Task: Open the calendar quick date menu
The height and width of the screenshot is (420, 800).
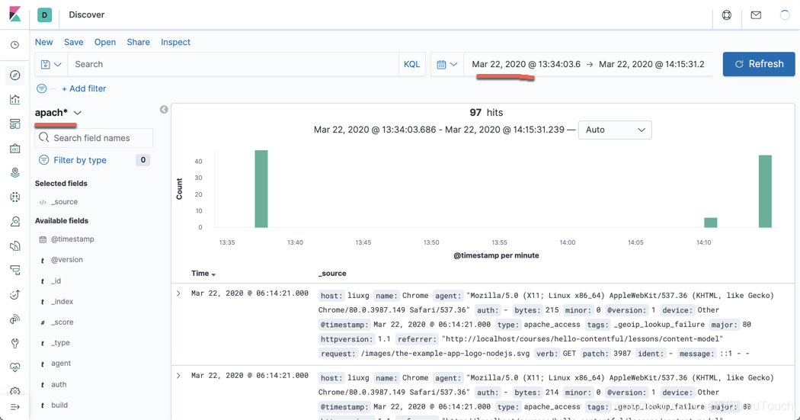Action: click(447, 64)
